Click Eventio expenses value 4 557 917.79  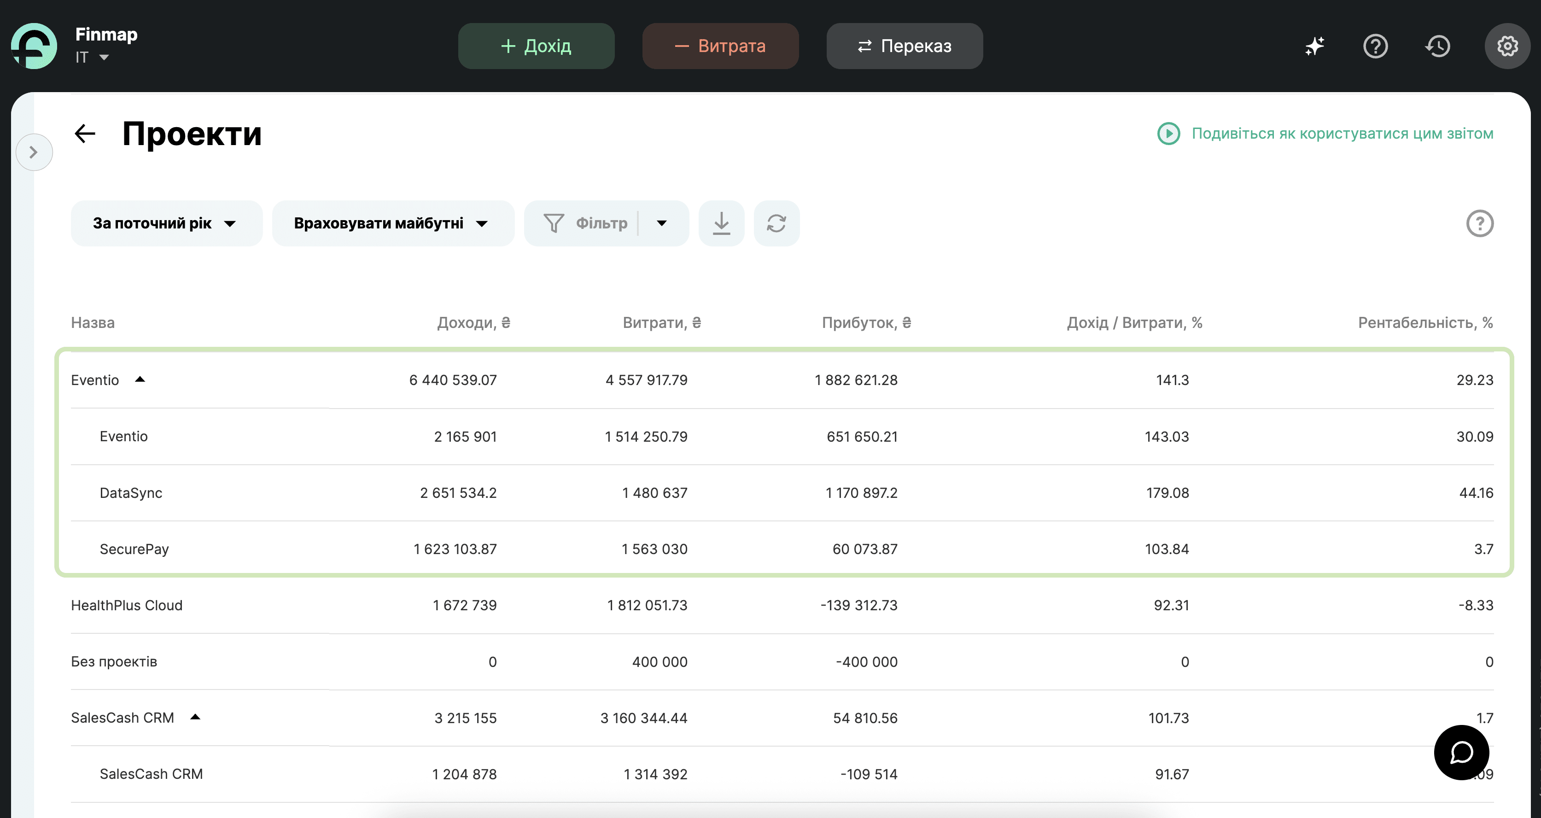click(646, 380)
